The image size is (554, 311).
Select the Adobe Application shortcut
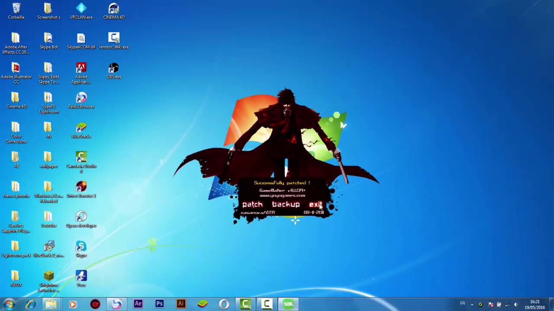click(x=81, y=73)
